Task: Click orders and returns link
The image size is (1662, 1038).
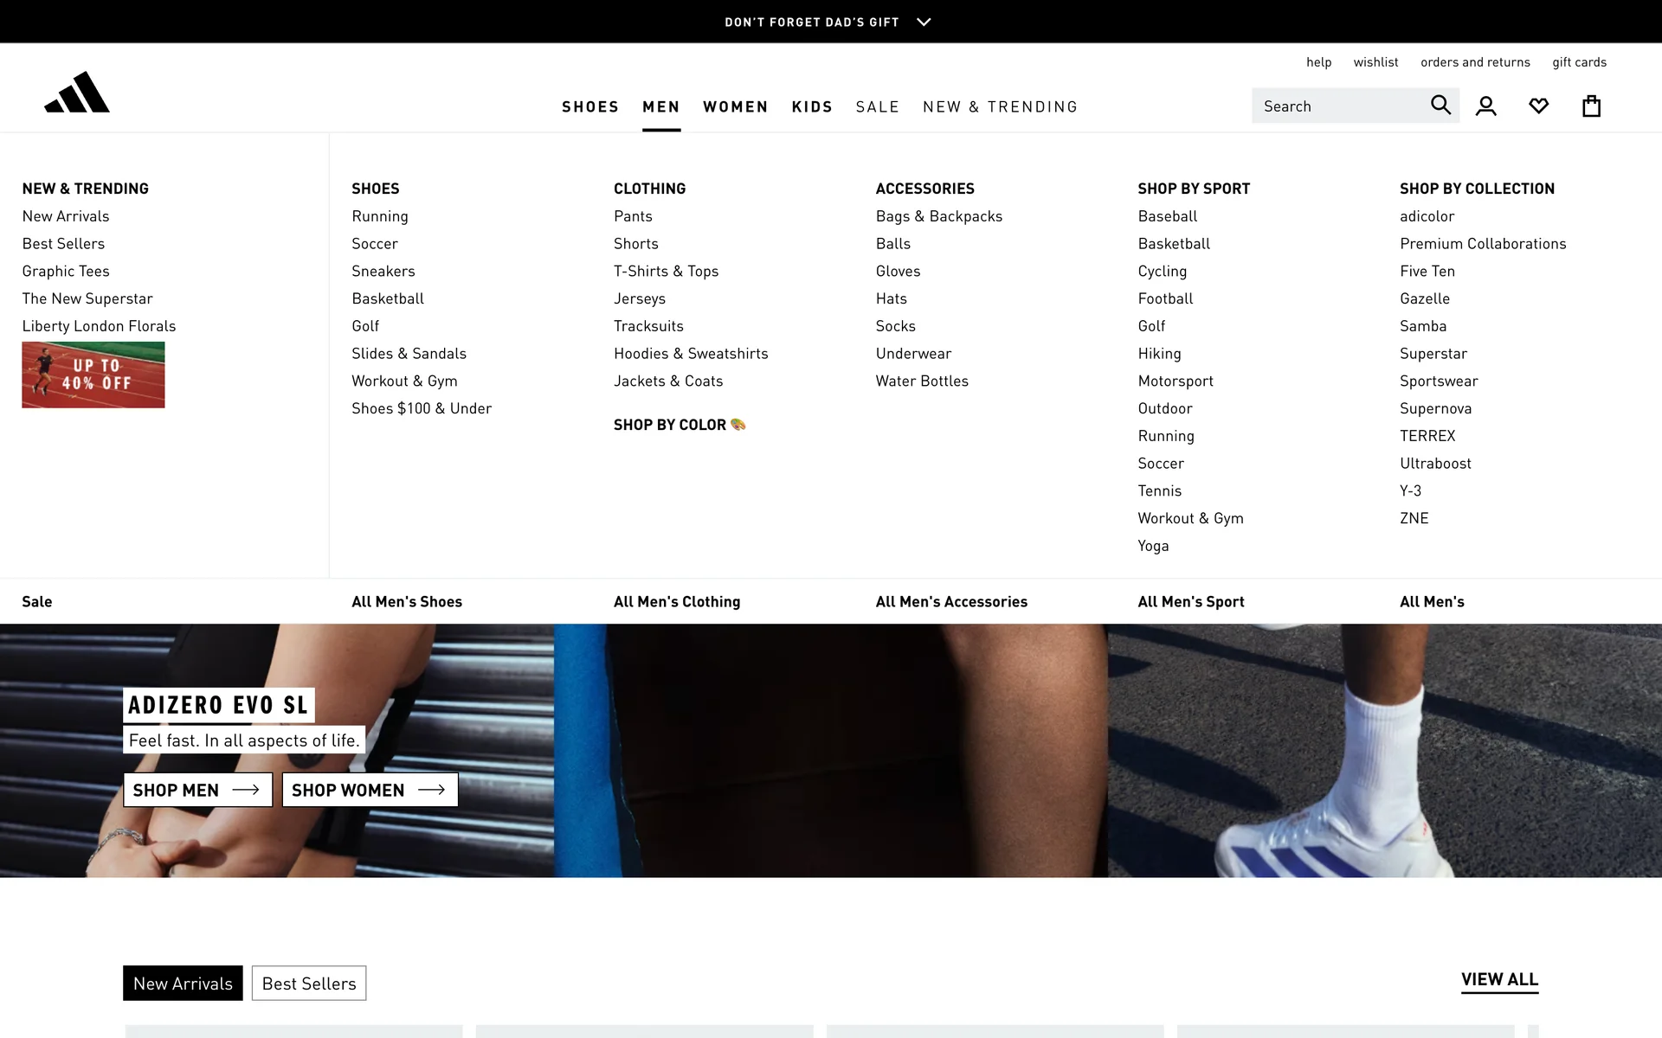Action: (1475, 62)
